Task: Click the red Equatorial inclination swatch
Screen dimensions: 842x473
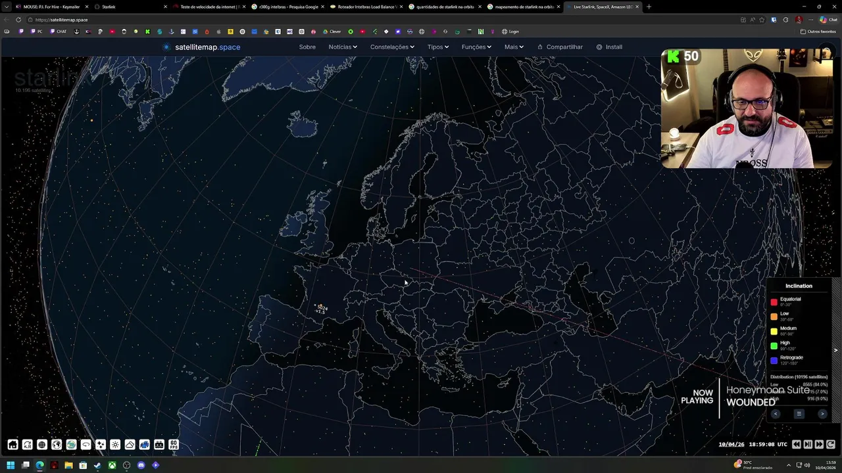Action: click(x=774, y=302)
